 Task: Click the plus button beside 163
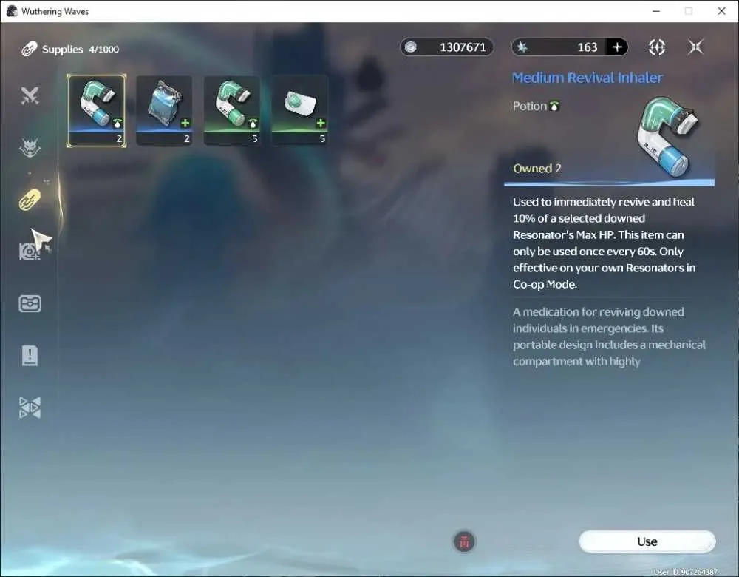617,47
